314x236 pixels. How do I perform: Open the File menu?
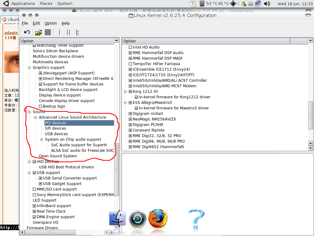pos(25,23)
